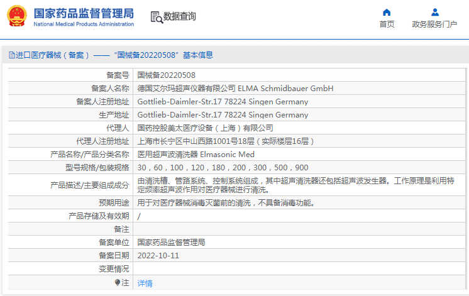This screenshot has height=296, width=469.
Task: Click the 变更情况 row label
Action: tap(114, 268)
